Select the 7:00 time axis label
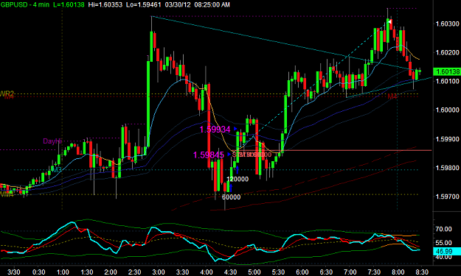This screenshot has width=461, height=276. [350, 272]
